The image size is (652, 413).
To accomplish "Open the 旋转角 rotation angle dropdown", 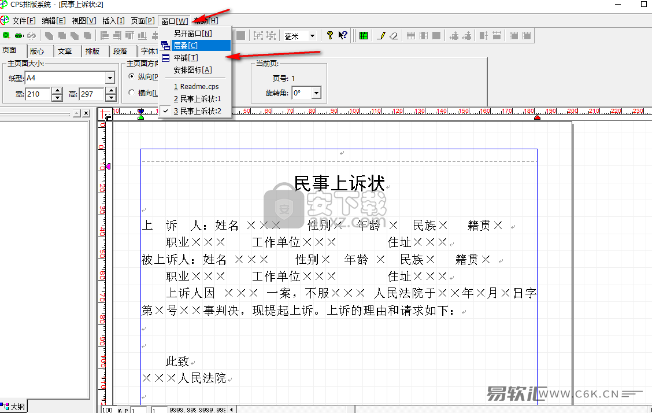I will pos(316,93).
